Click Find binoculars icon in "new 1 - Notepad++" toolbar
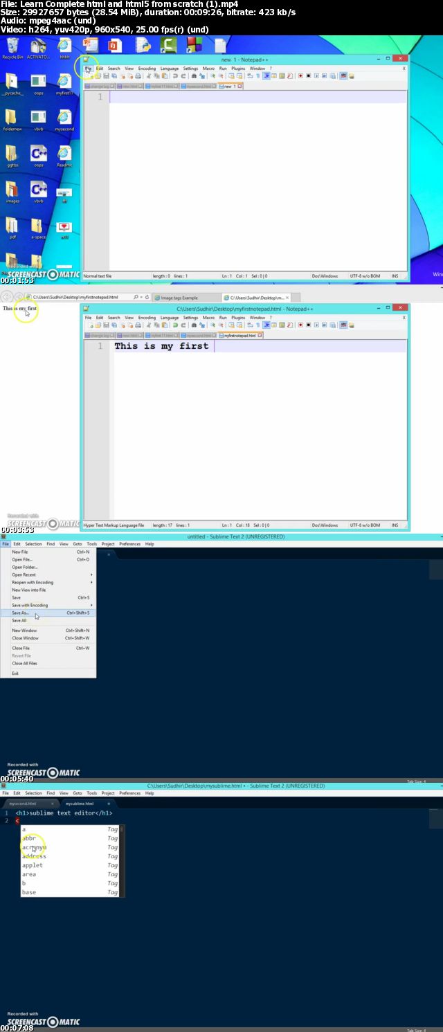The image size is (443, 1032). click(193, 75)
